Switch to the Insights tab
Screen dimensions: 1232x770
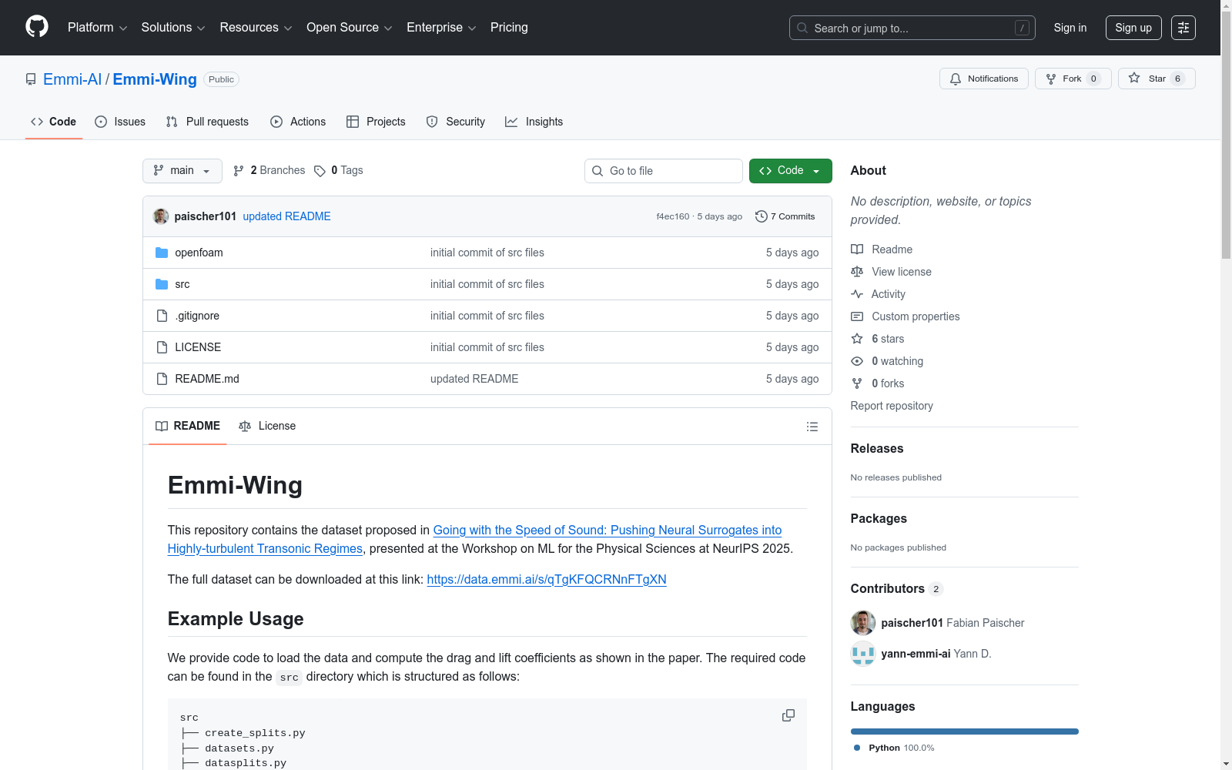tap(534, 122)
